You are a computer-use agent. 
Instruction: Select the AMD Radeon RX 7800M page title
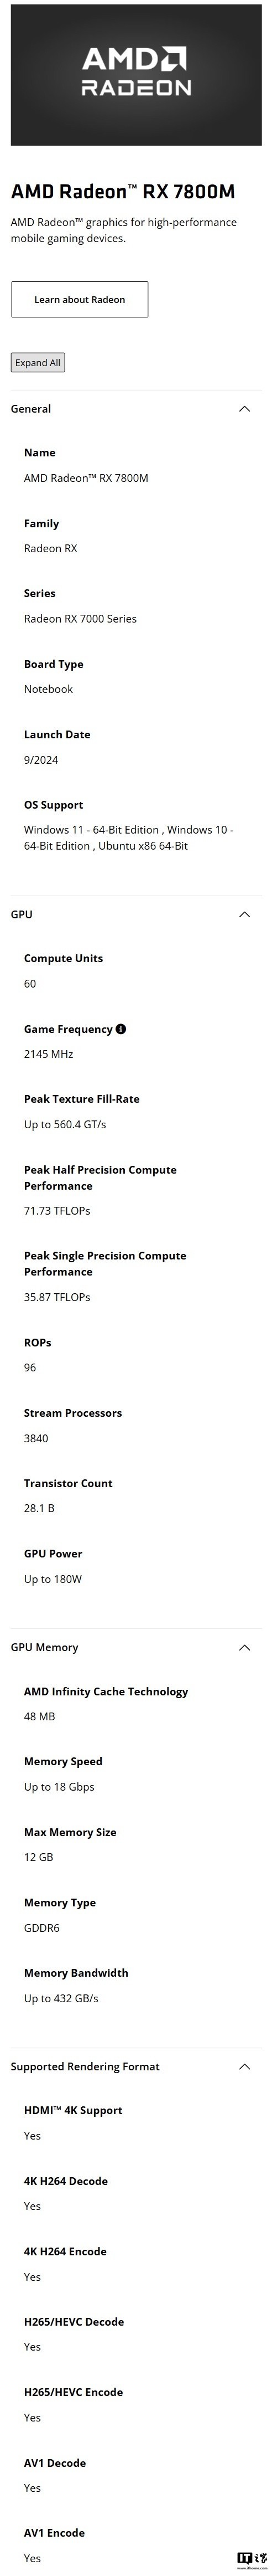click(x=123, y=192)
